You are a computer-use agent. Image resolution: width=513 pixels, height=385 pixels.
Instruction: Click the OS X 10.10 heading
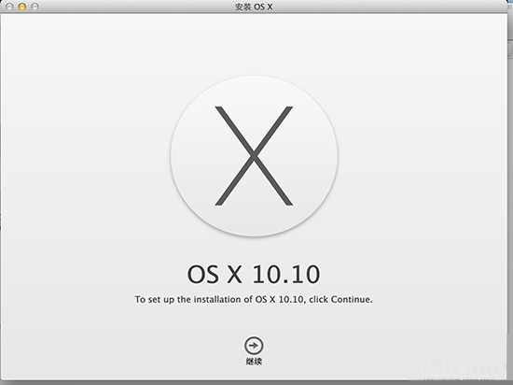(254, 274)
